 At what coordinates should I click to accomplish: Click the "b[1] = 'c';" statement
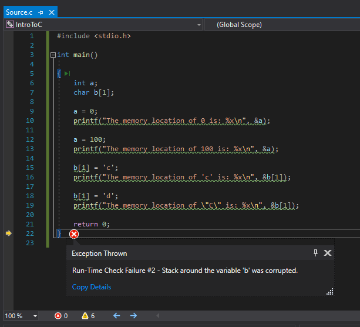coord(96,168)
